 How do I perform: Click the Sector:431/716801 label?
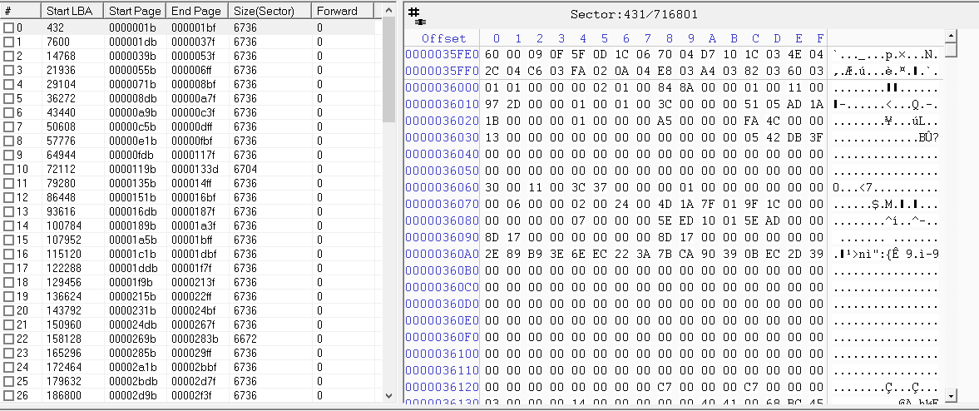tap(634, 14)
